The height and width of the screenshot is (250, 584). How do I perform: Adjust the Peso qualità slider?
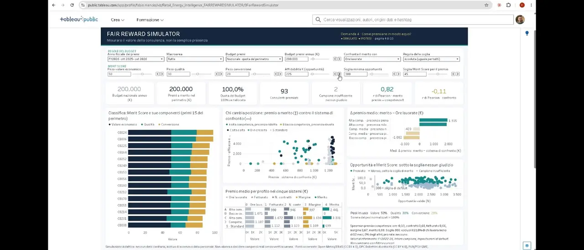197,74
